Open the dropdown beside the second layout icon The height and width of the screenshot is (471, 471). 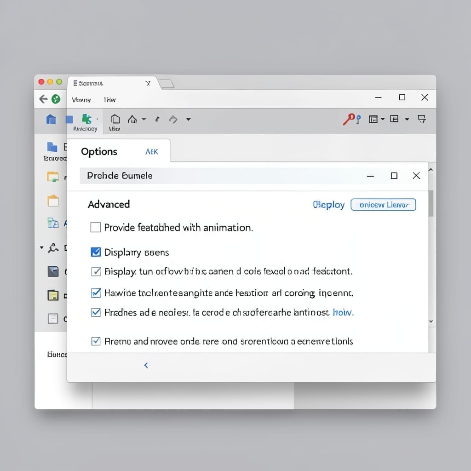407,119
